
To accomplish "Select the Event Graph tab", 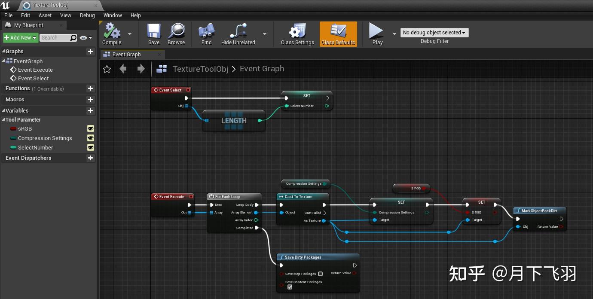I will (x=126, y=54).
